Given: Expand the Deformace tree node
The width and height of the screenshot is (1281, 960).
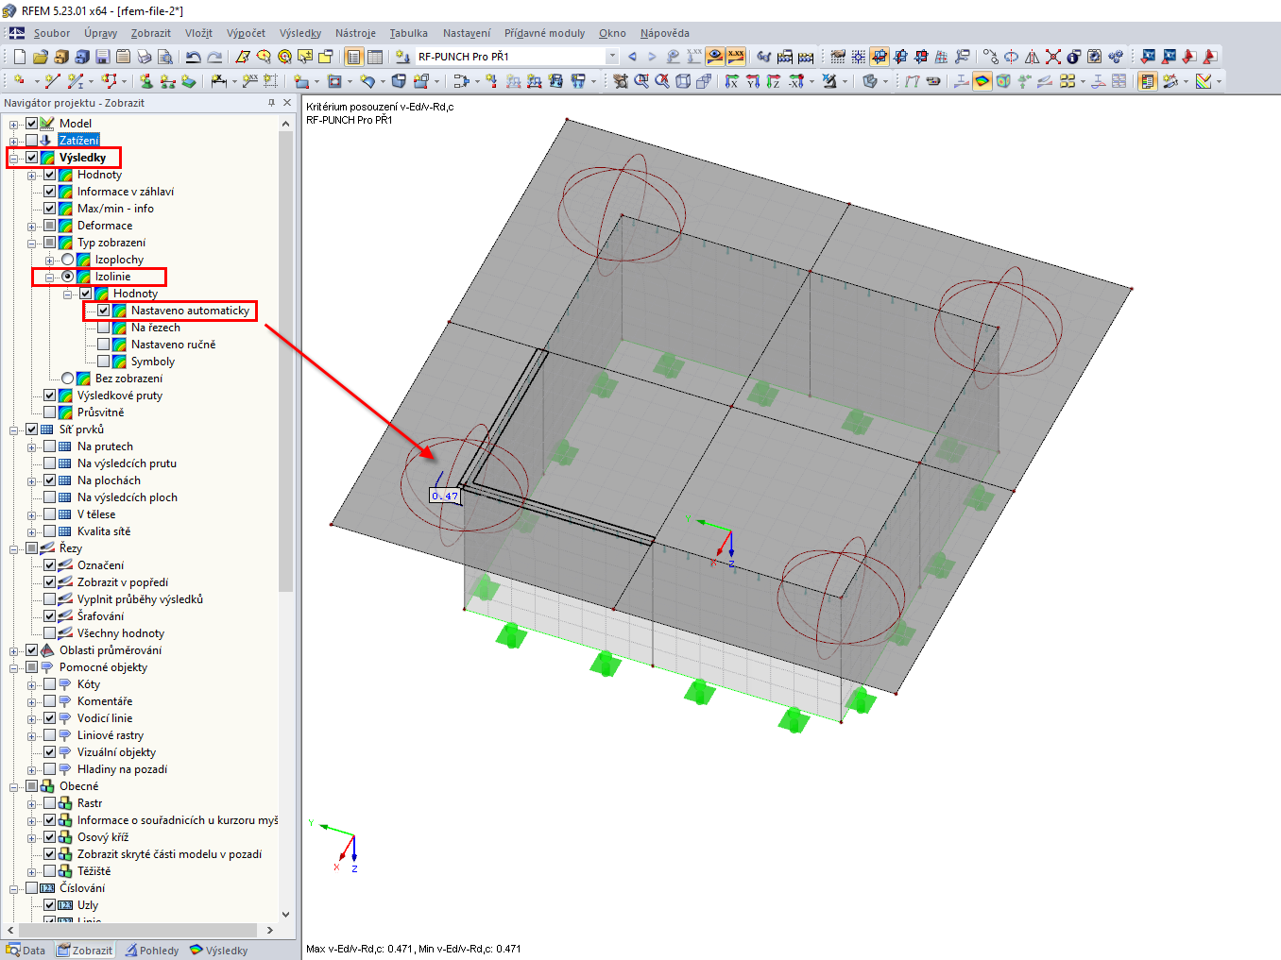Looking at the screenshot, I should 32,226.
